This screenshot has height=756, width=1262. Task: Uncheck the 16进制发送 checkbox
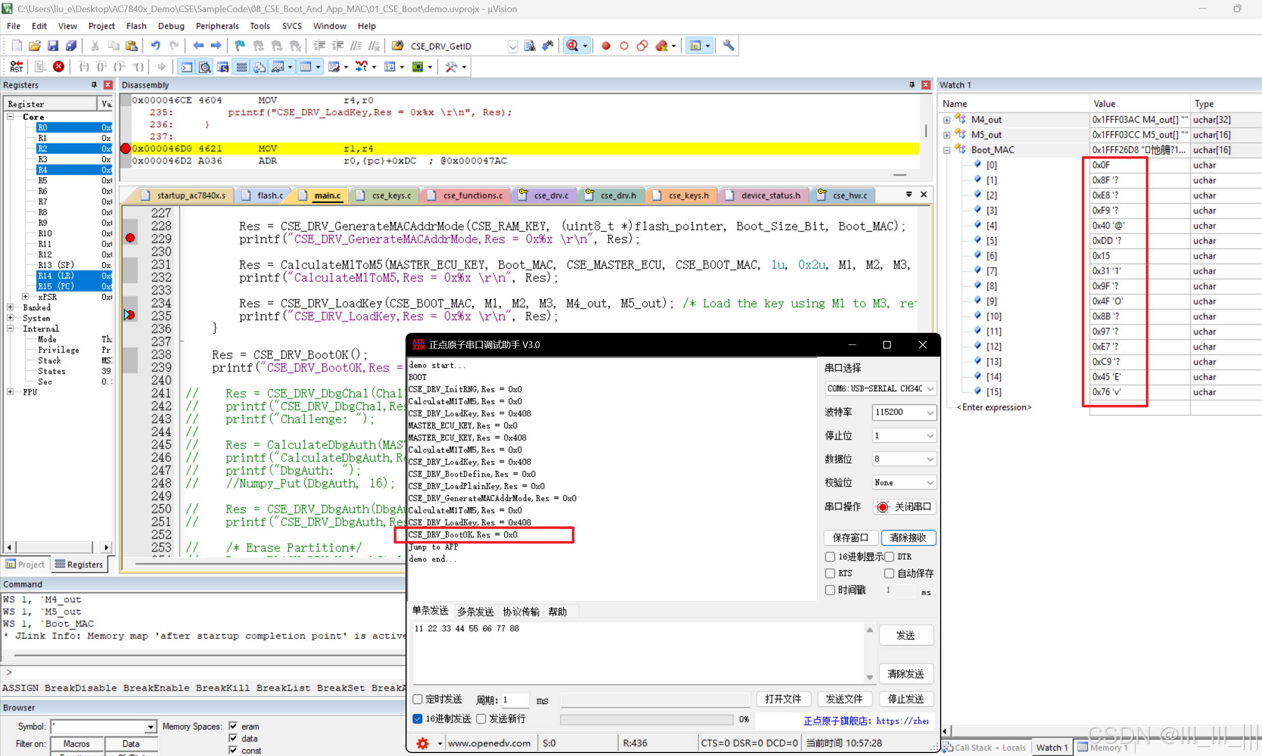tap(417, 718)
